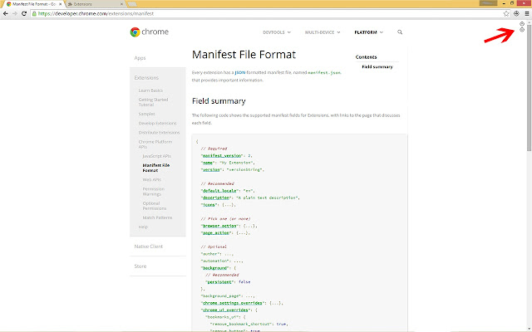This screenshot has width=532, height=332.
Task: Bookmark this page with the star icon
Action: [506, 13]
